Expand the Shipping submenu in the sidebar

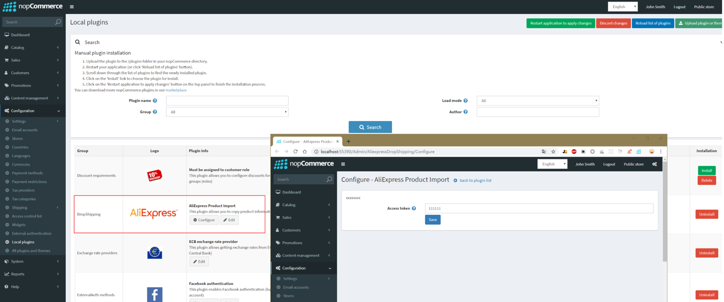[x=33, y=208]
